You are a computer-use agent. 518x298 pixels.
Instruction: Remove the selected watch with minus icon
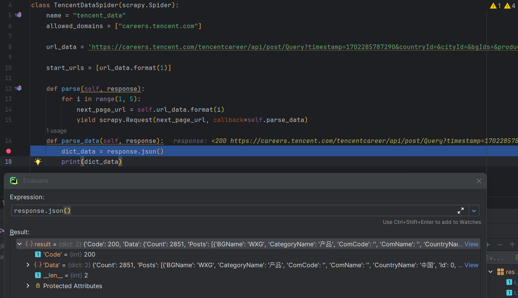500,245
